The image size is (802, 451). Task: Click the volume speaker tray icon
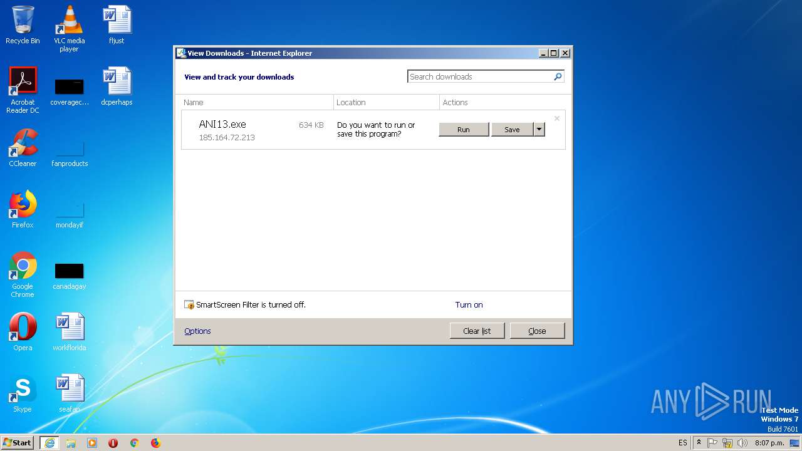tap(742, 443)
